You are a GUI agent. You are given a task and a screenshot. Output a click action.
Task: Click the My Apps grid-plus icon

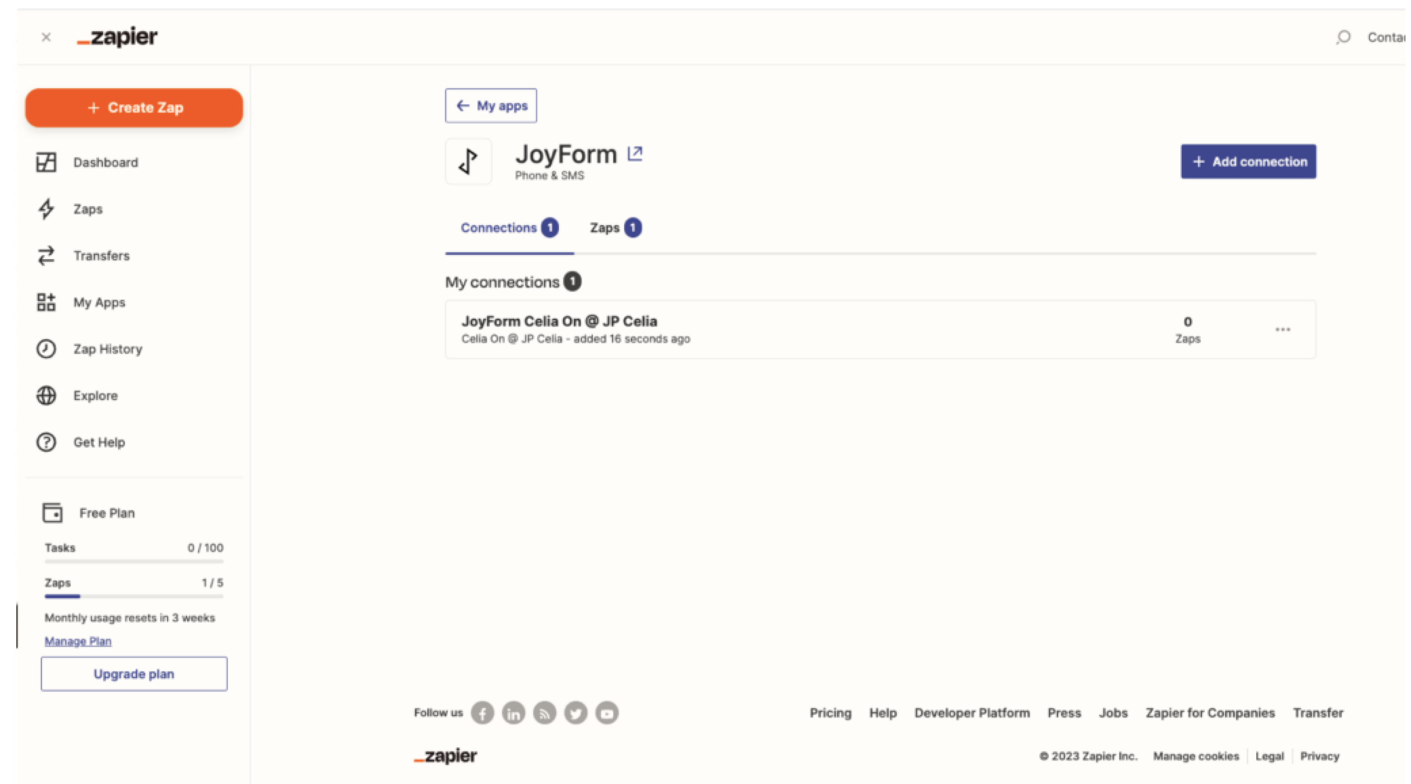[46, 302]
